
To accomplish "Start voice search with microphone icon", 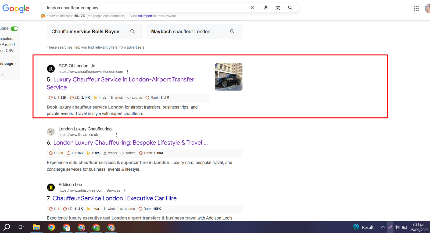I will click(x=266, y=8).
